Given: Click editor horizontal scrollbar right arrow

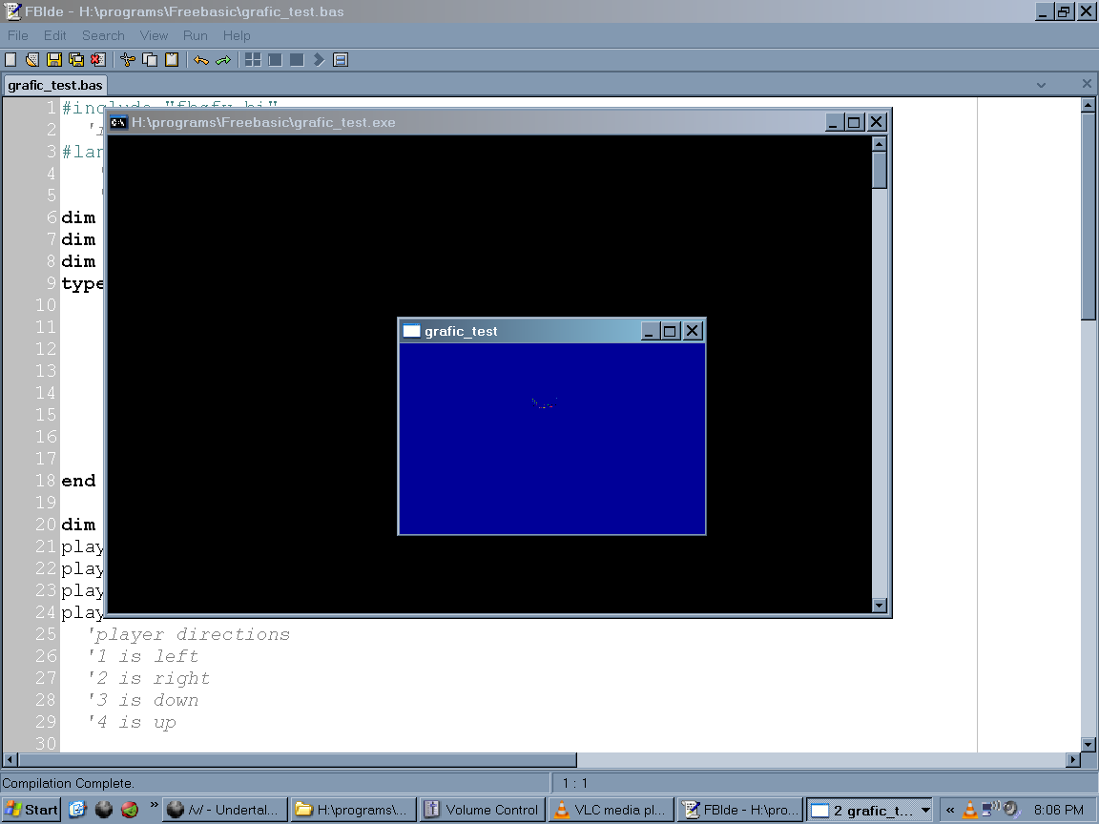Looking at the screenshot, I should pyautogui.click(x=1073, y=759).
